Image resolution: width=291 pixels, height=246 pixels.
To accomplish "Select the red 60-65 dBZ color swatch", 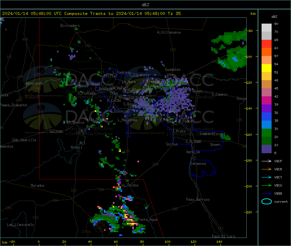I will pyautogui.click(x=266, y=44).
